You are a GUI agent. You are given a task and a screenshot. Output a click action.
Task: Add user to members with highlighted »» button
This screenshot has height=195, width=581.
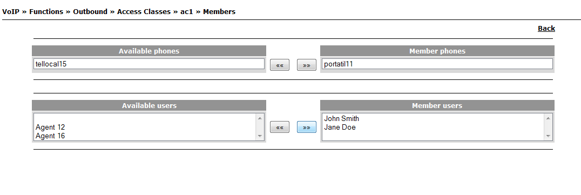[x=307, y=127]
